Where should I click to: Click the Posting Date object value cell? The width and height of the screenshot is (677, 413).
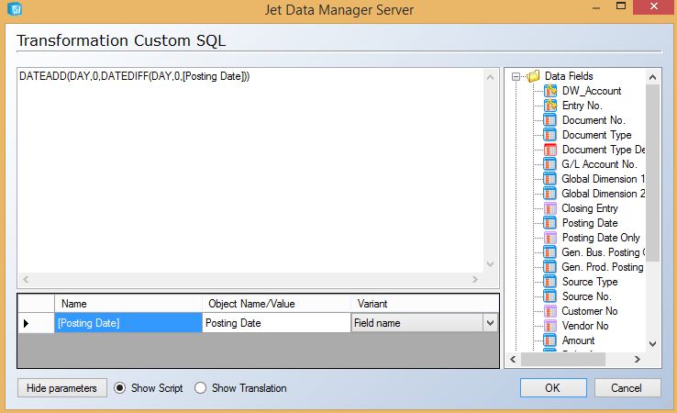pos(276,323)
